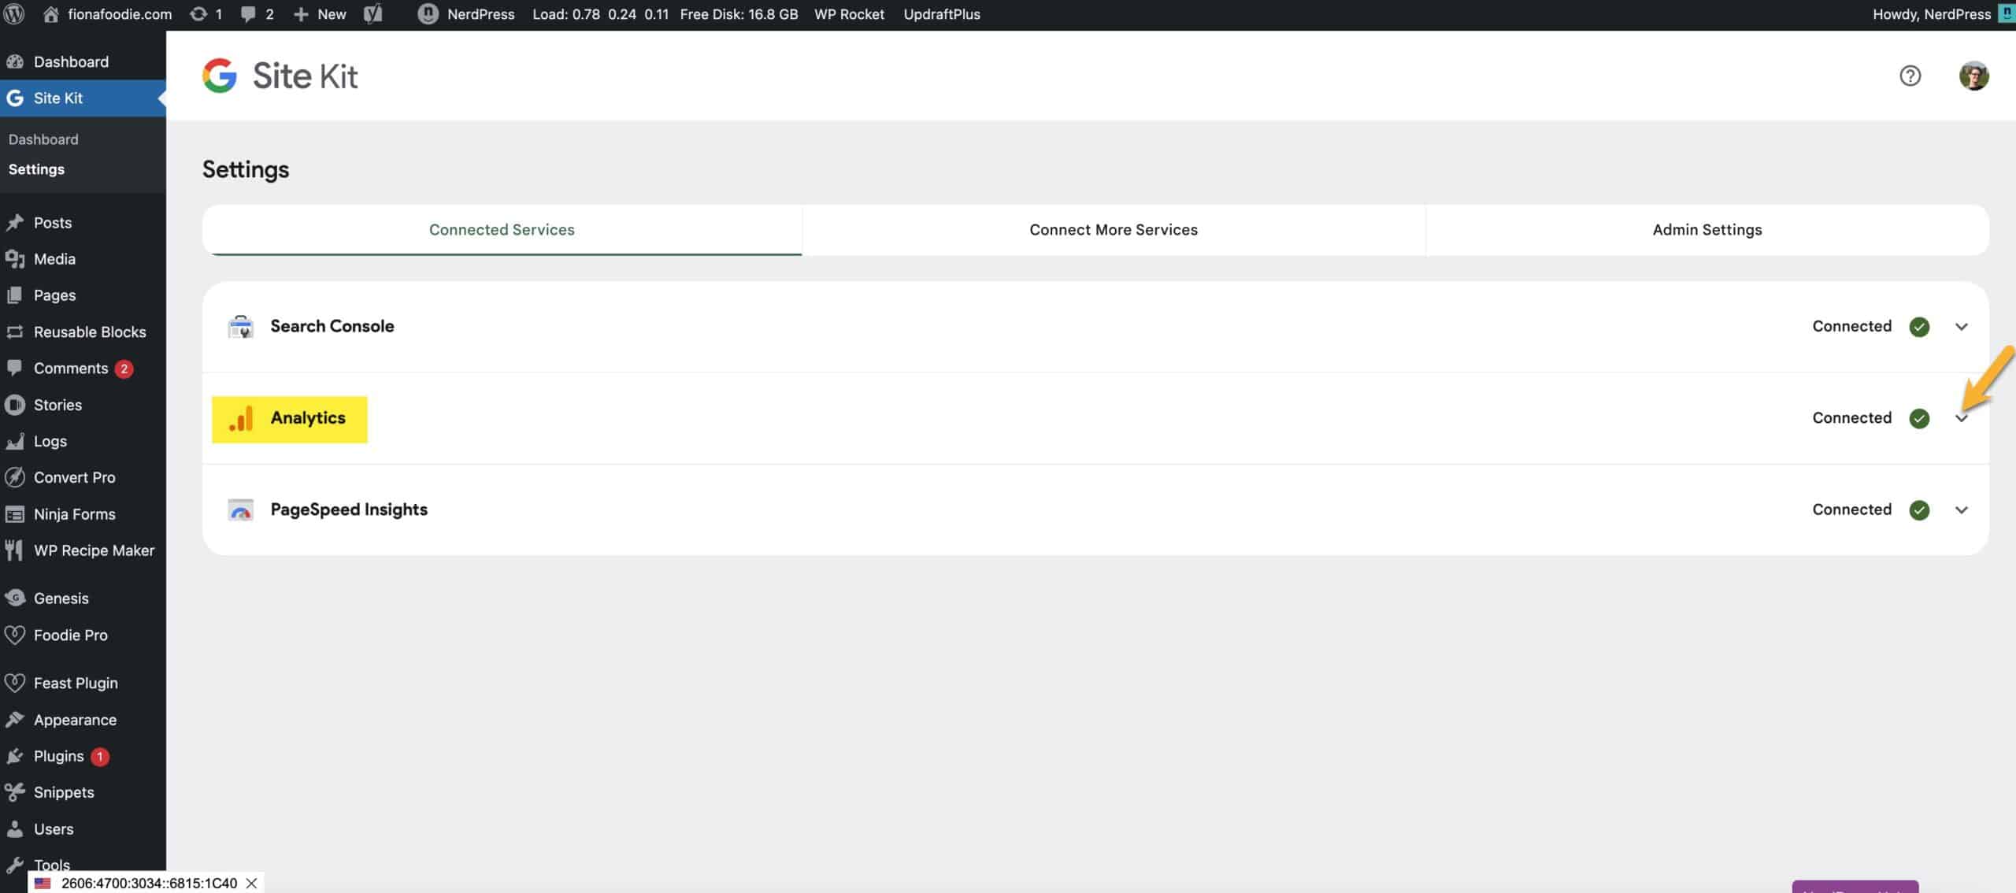Click the WordPress site logo icon
This screenshot has height=893, width=2016.
point(16,14)
